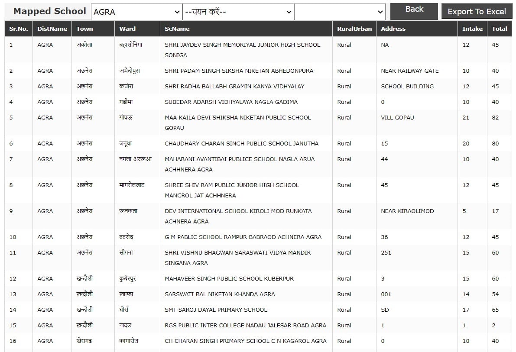Open the empty third dropdown

tap(340, 12)
